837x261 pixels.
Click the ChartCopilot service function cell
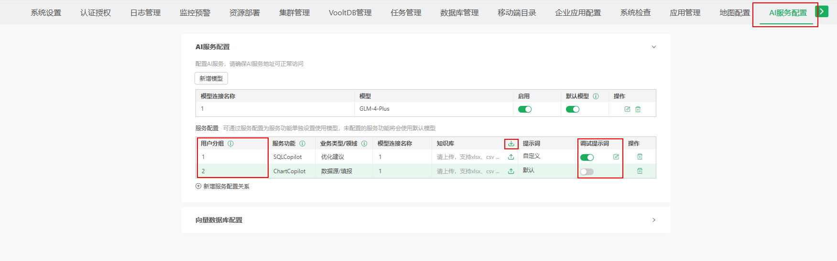pos(289,171)
